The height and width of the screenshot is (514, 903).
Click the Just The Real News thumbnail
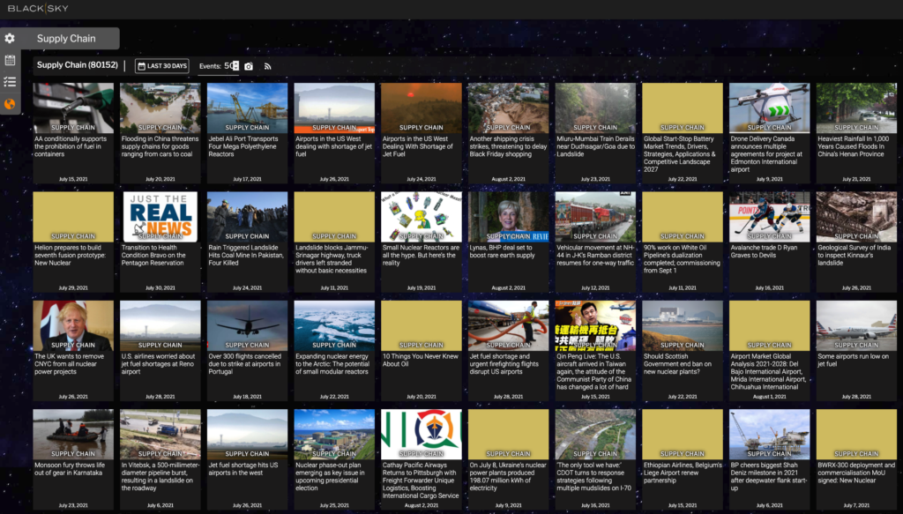[x=160, y=216]
